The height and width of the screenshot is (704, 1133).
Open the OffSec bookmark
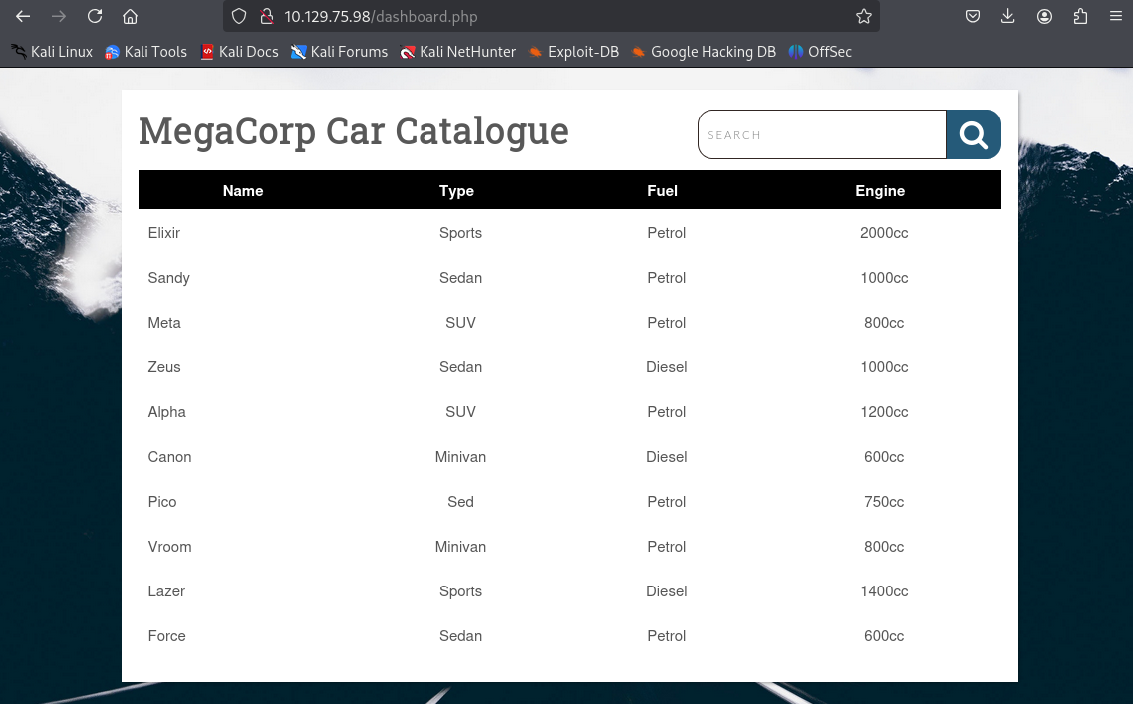coord(820,51)
